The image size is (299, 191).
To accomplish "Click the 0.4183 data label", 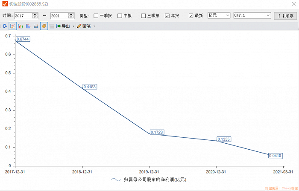I will (90, 87).
